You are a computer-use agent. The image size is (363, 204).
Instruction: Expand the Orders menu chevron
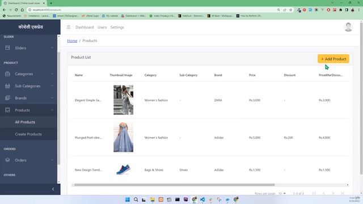click(52, 160)
